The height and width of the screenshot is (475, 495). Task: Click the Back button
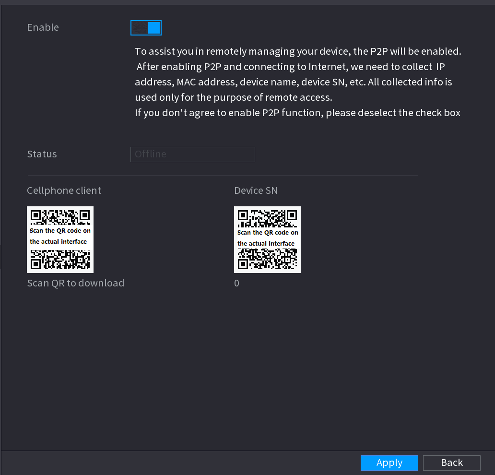(451, 463)
